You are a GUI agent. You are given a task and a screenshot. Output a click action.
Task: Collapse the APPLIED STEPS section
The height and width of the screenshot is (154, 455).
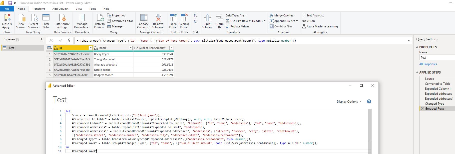(417, 72)
